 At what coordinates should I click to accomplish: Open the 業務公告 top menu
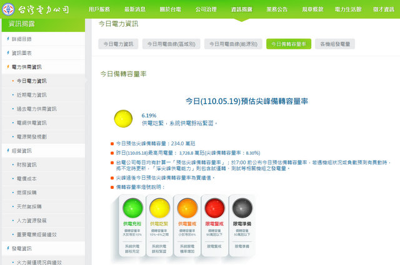click(x=277, y=9)
